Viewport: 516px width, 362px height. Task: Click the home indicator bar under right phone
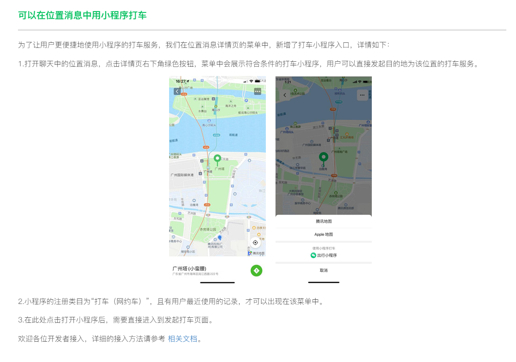[x=323, y=282]
